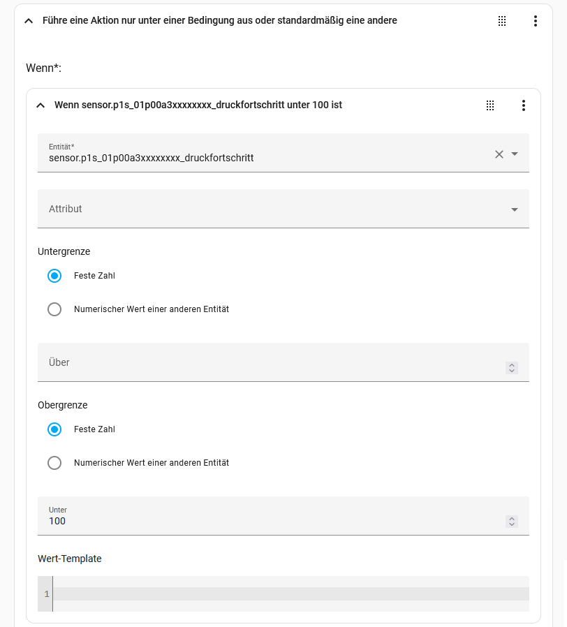Open three-dot menu of the outer action
The height and width of the screenshot is (627, 567).
coord(536,21)
